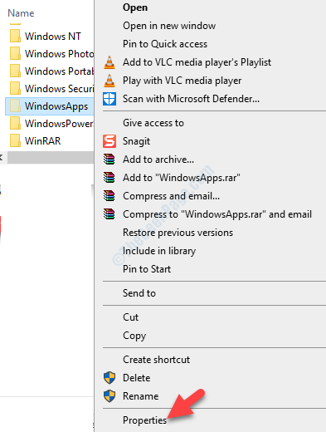
Task: Select the WindowsPowerShell folder name
Action: point(59,124)
